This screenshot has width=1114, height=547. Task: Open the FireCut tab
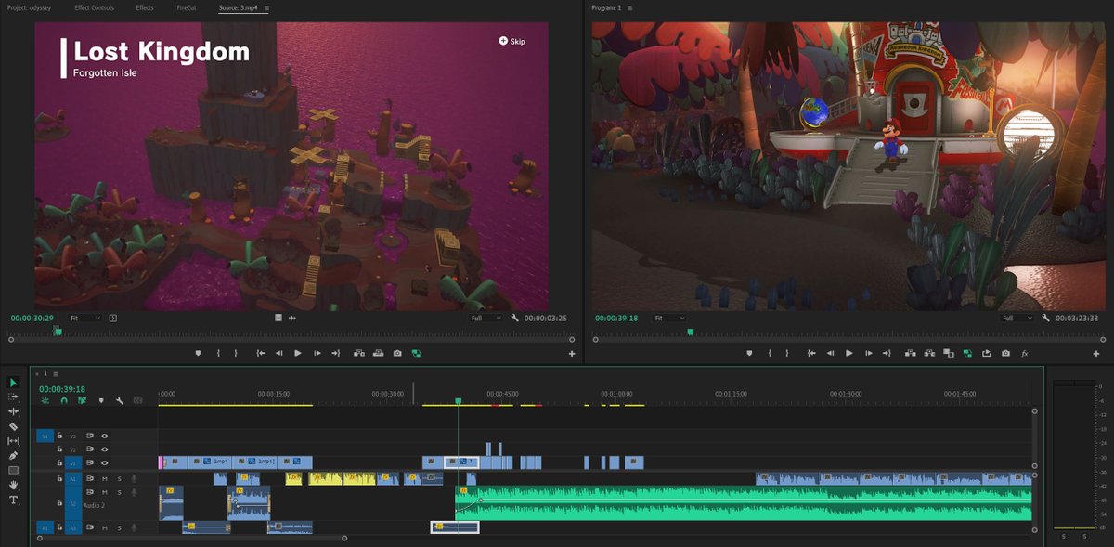click(187, 7)
